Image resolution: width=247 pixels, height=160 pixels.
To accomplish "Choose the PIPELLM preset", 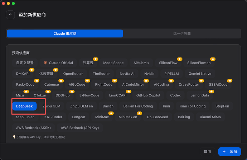I will (x=171, y=74).
